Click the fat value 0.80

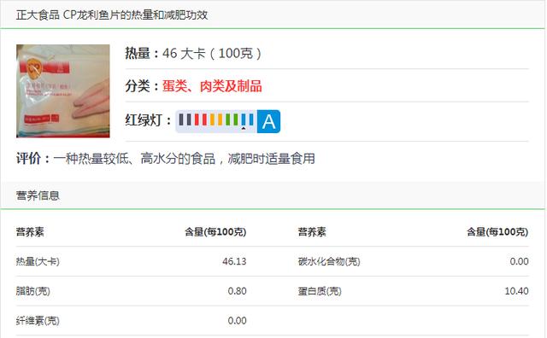click(x=238, y=291)
